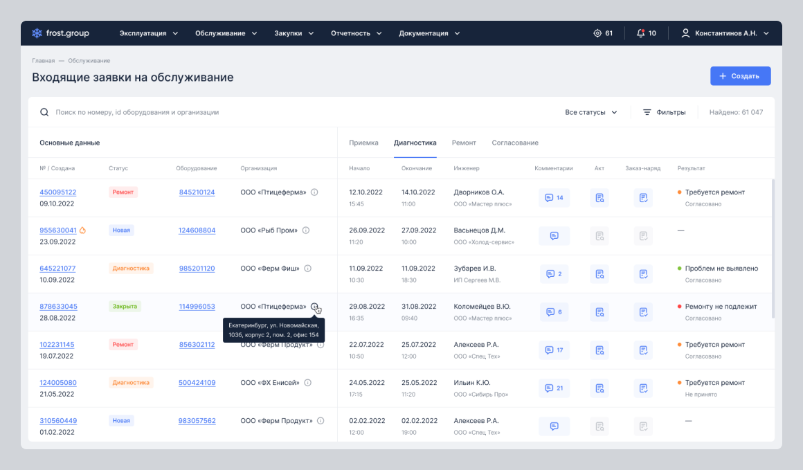
Task: Switch to the Приемка tab
Action: pyautogui.click(x=363, y=143)
